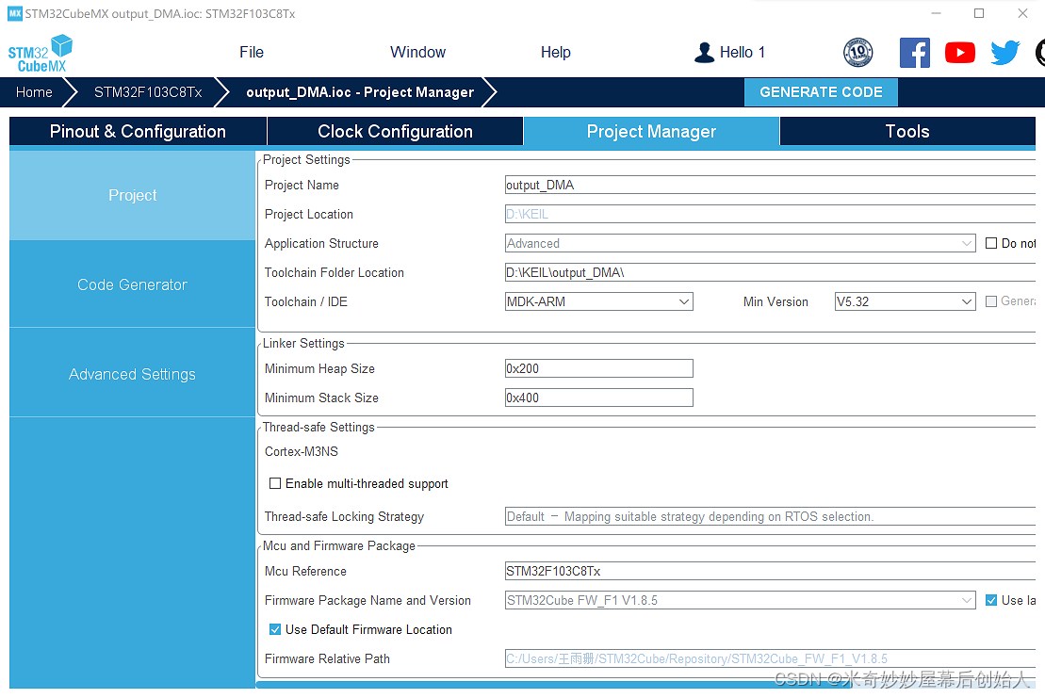Click output_DMA.ioc - Project Manager breadcrumb

point(360,92)
